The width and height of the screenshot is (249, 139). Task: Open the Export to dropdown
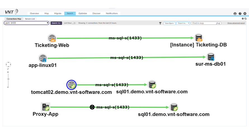(x=183, y=23)
